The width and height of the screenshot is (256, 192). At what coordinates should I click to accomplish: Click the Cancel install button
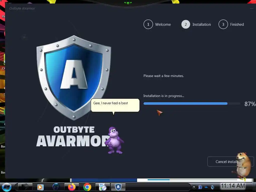point(230,161)
